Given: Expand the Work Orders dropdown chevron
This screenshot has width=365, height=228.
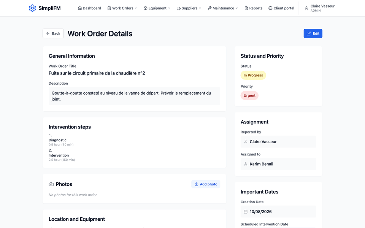Looking at the screenshot, I should (x=136, y=8).
